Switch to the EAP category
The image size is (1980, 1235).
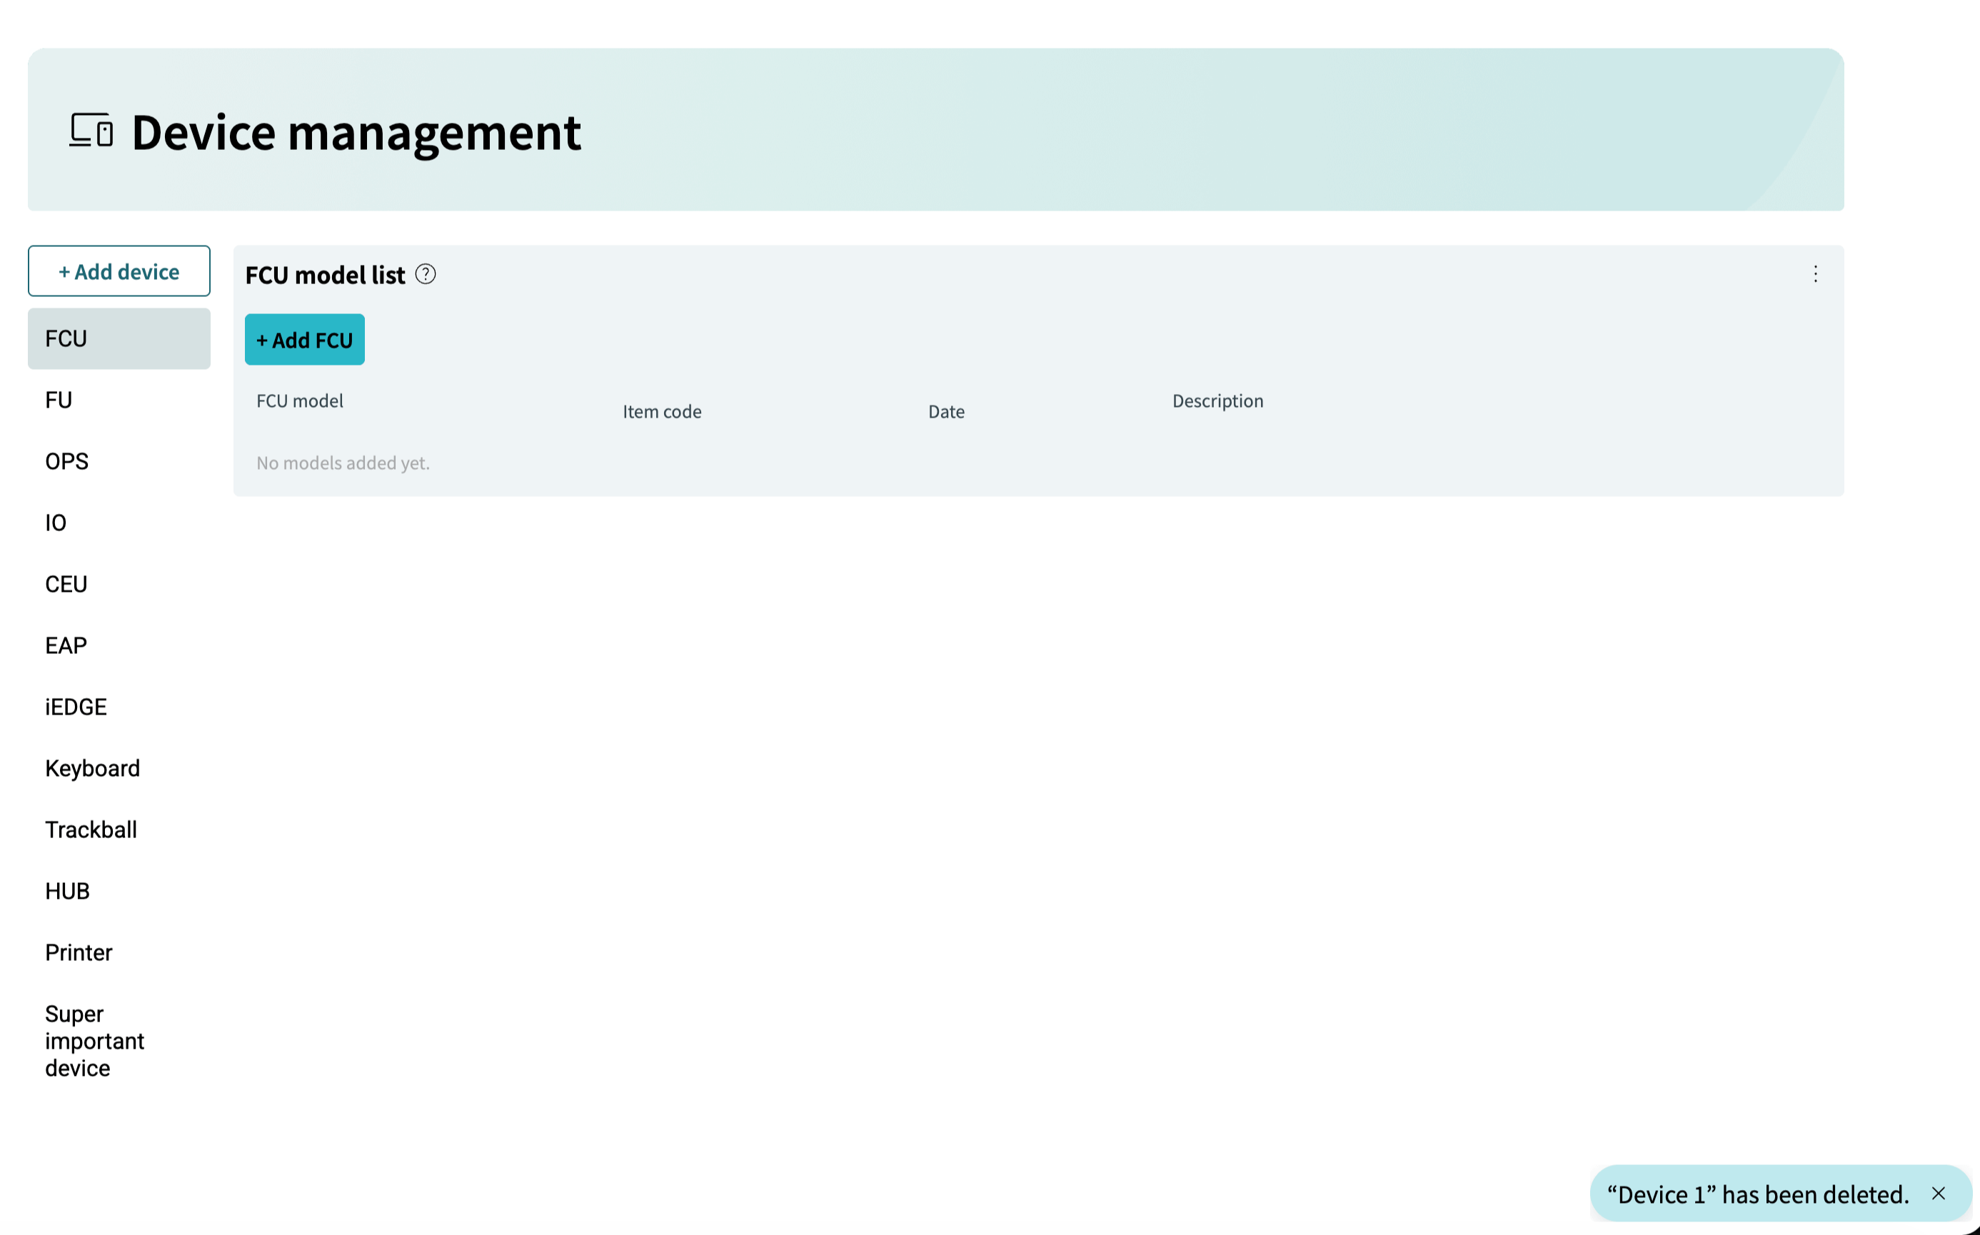pyautogui.click(x=119, y=645)
